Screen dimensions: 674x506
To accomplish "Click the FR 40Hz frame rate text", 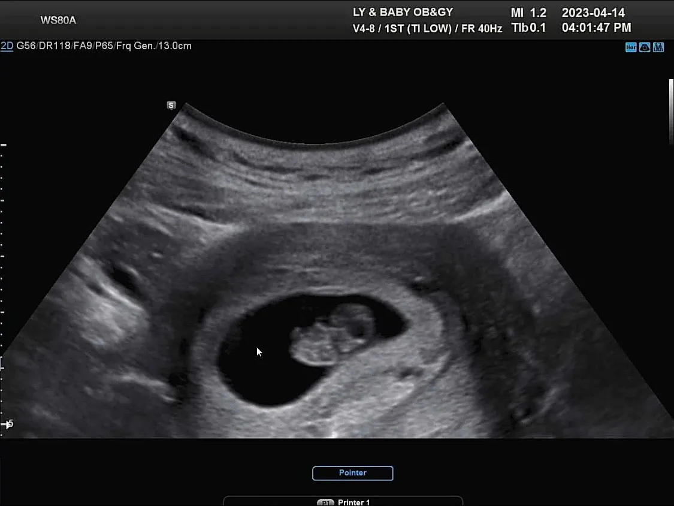I will coord(482,28).
